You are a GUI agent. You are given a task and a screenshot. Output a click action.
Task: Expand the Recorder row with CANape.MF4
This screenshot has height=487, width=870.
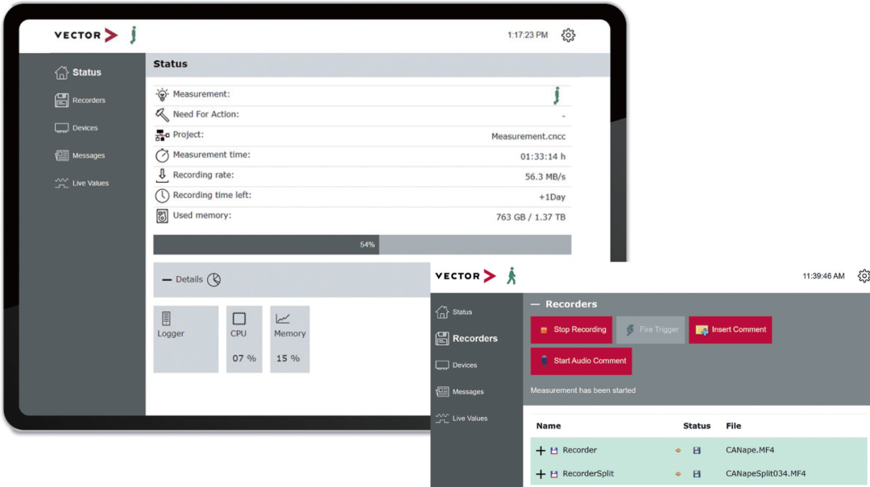point(541,451)
